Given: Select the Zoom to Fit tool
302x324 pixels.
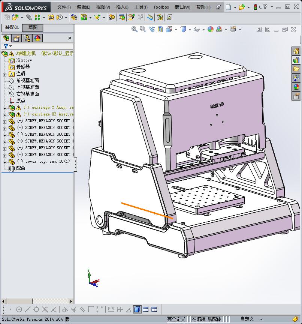Looking at the screenshot, I should click(135, 29).
